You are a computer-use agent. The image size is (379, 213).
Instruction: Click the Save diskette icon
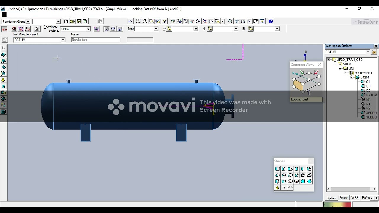79,21
